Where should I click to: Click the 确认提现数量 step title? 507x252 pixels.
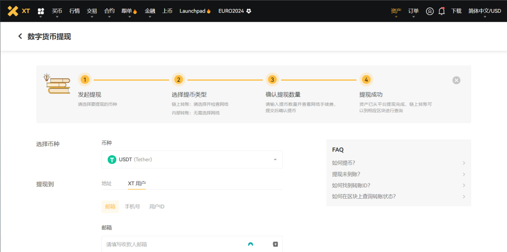[283, 95]
